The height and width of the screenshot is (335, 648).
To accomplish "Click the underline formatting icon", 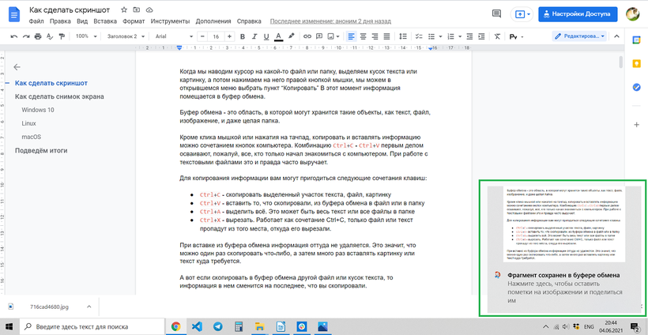I will (266, 36).
